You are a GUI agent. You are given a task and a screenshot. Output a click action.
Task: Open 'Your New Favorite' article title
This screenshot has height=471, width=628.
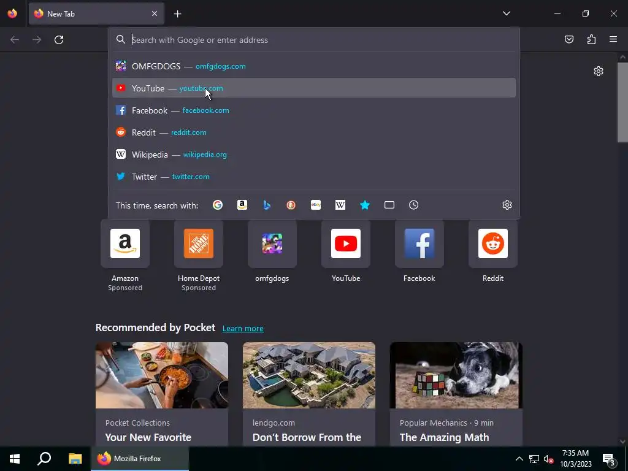148,437
